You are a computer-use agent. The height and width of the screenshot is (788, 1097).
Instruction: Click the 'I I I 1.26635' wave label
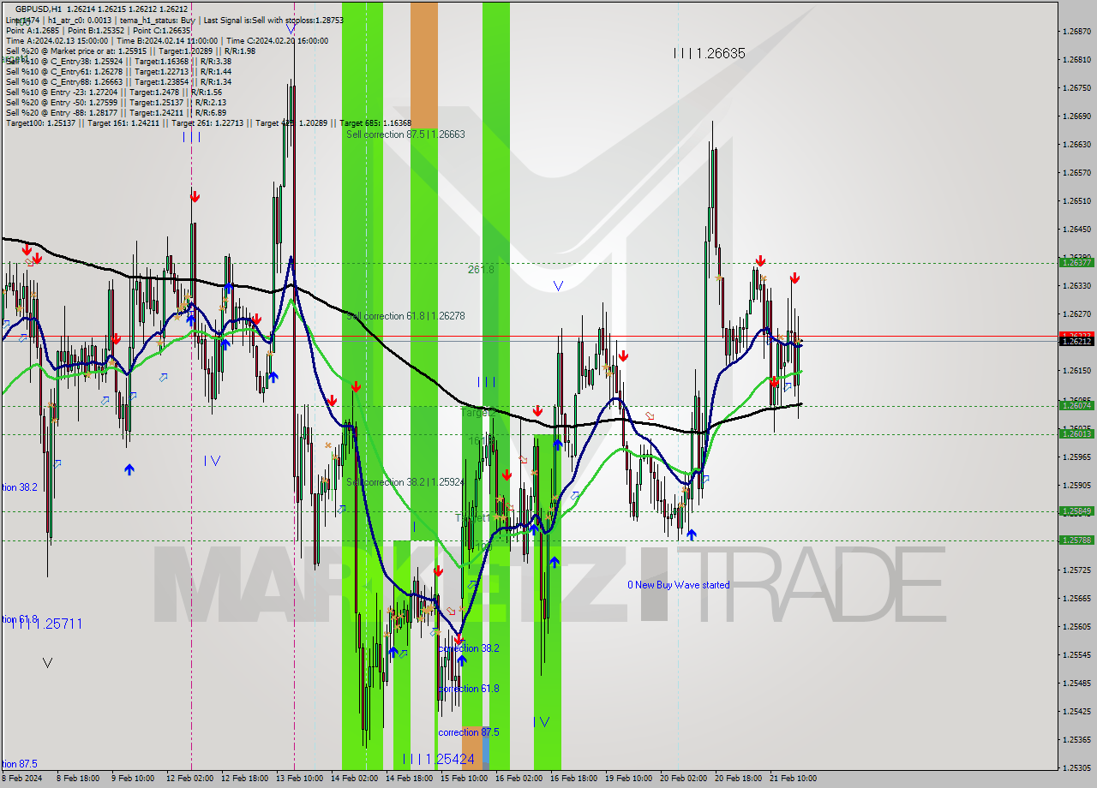click(709, 53)
